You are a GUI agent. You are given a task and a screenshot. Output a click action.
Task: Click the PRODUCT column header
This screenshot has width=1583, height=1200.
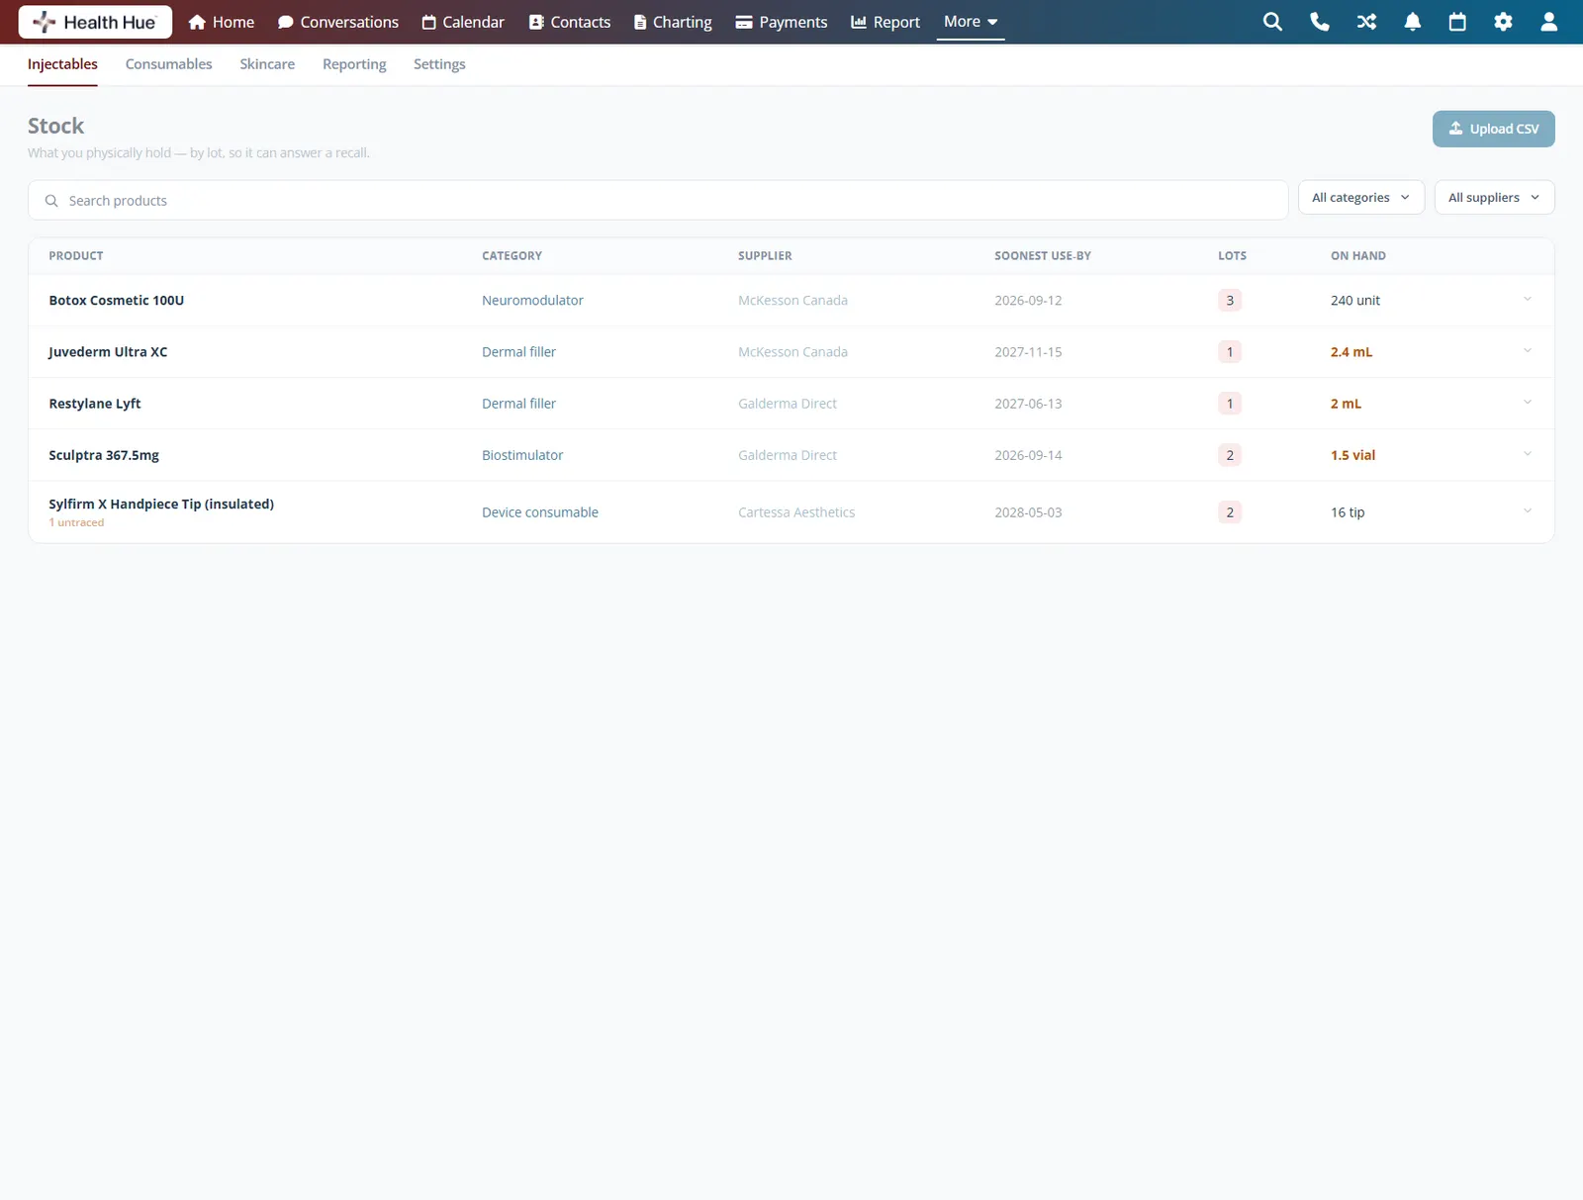point(76,255)
